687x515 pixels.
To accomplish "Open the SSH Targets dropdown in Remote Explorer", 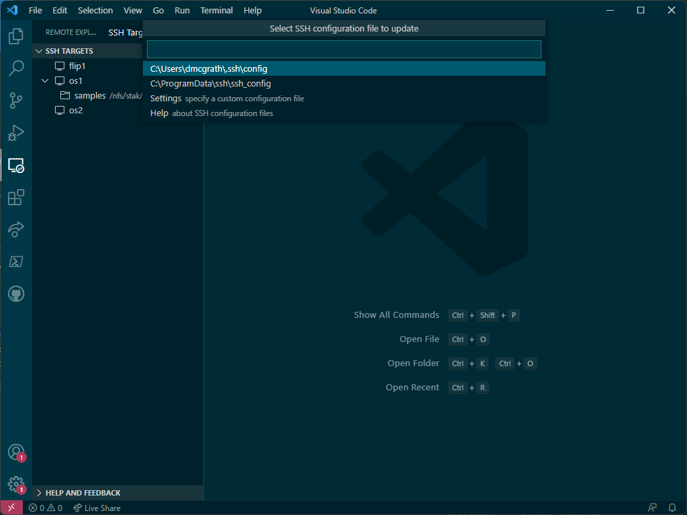I will pyautogui.click(x=125, y=32).
